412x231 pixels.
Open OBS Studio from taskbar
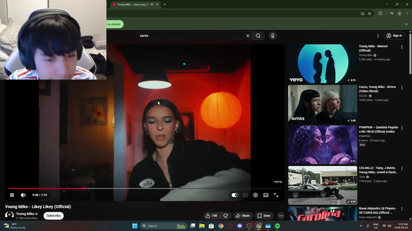click(x=249, y=226)
